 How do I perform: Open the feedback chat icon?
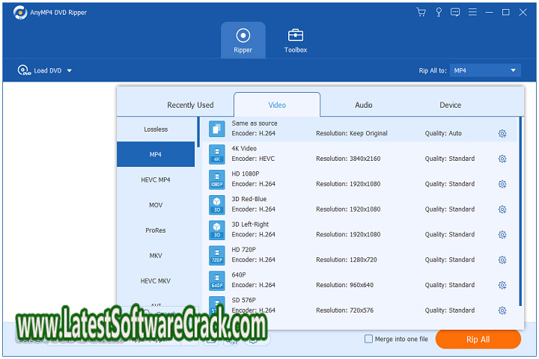[x=455, y=12]
